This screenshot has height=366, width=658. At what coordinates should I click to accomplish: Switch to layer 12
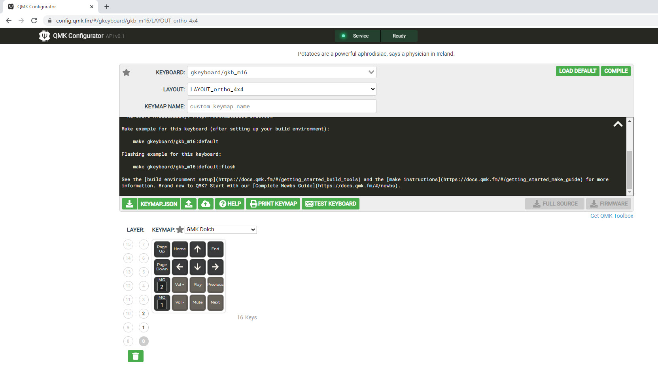[128, 286]
